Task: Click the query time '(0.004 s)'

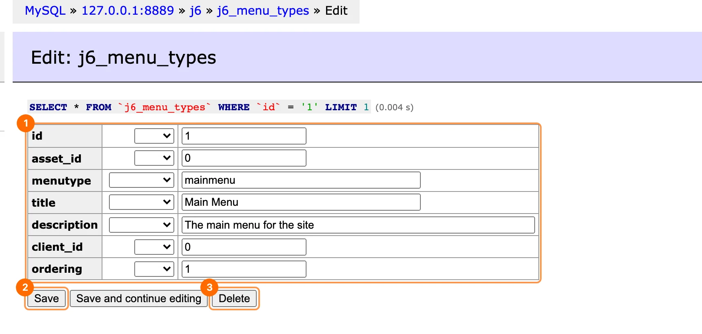Action: (394, 107)
